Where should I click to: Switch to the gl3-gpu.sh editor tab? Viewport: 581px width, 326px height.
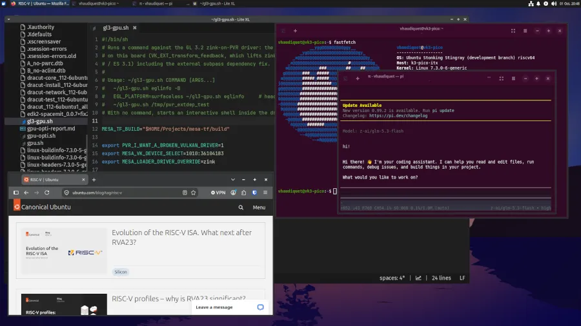click(116, 28)
